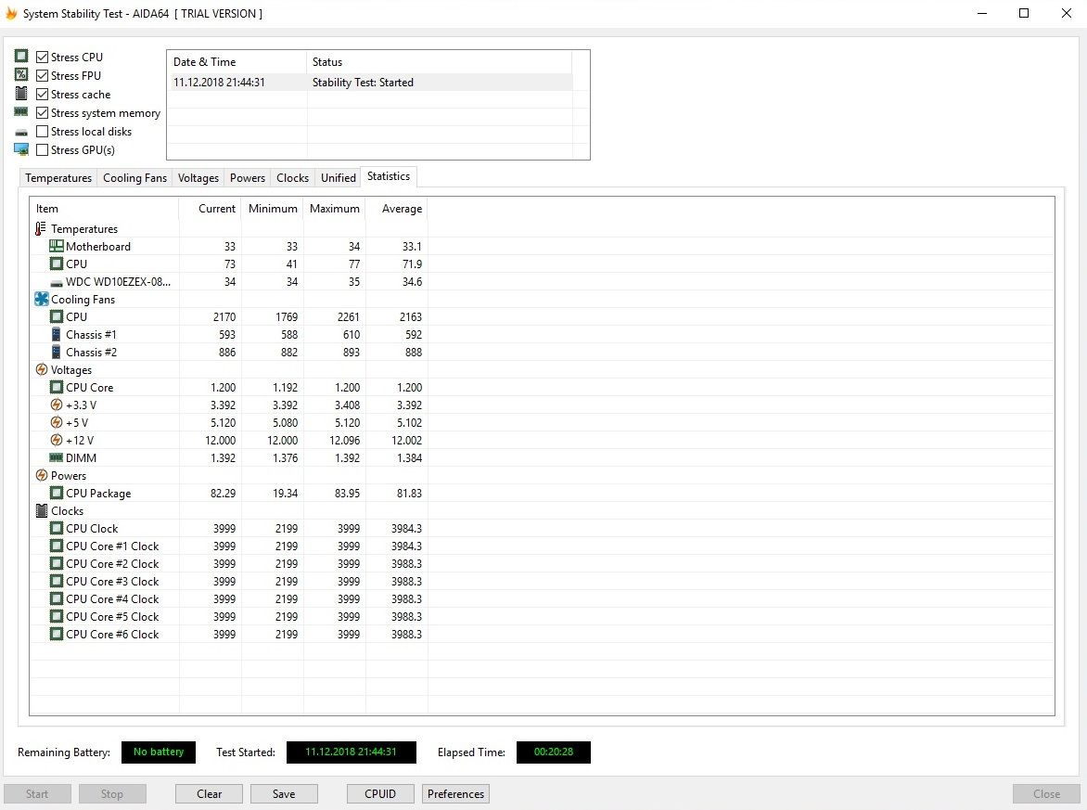Screen dimensions: 1087x810
Task: Open CPUID panel button
Action: click(x=380, y=793)
